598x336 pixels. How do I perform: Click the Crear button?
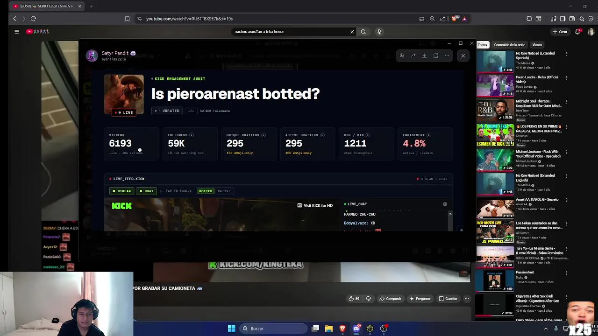tap(560, 32)
